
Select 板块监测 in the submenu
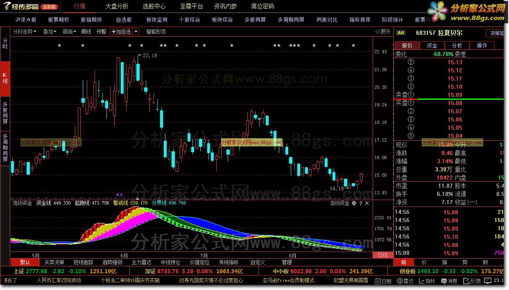157,20
